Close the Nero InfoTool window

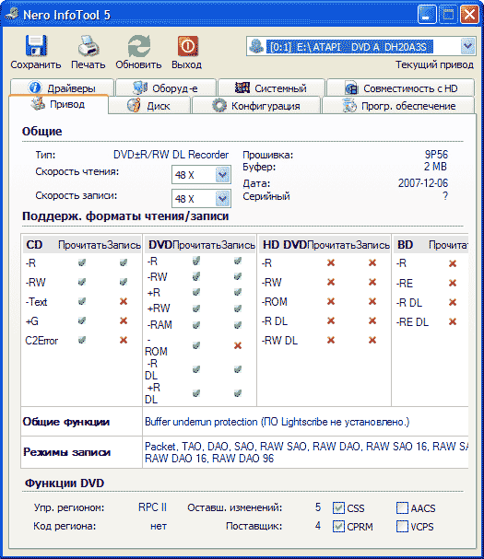point(470,14)
